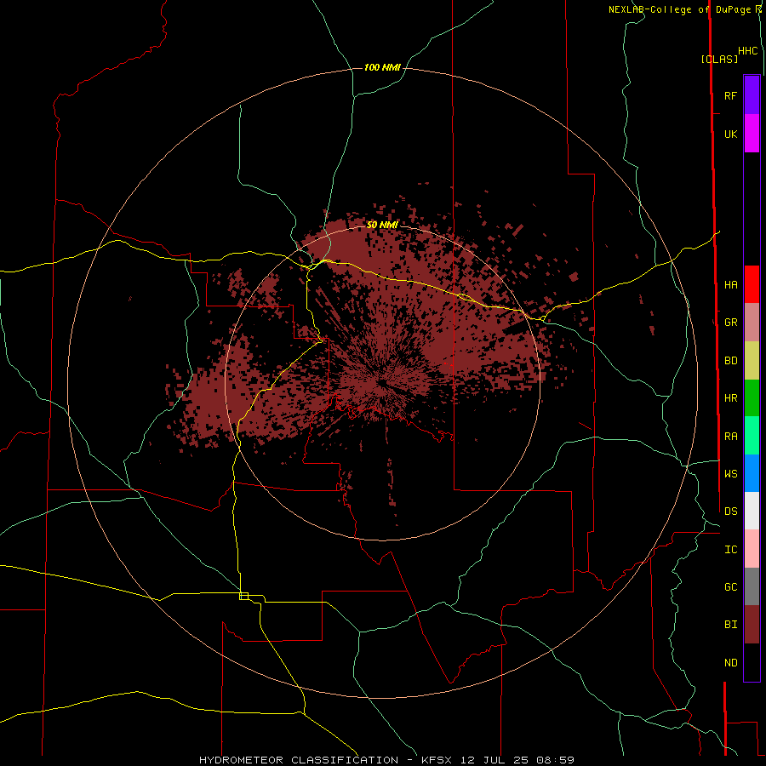Click the RF purple color swatch
The width and height of the screenshot is (766, 766).
[752, 94]
